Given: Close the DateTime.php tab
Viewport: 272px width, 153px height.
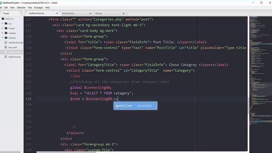Looking at the screenshot, I should click(90, 13).
